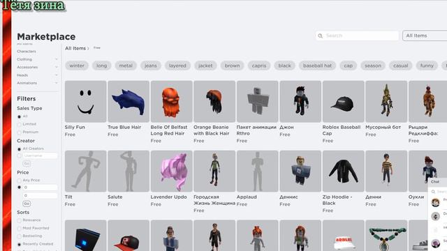This screenshot has width=447, height=251.
Task: Open the Рыцари Редклиффа character thumbnail
Action: point(427,101)
